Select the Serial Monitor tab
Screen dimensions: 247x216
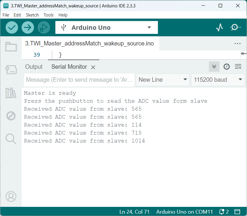(x=69, y=67)
